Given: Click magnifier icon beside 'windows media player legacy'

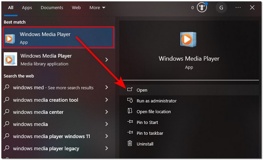Looking at the screenshot, I should [x=7, y=148].
